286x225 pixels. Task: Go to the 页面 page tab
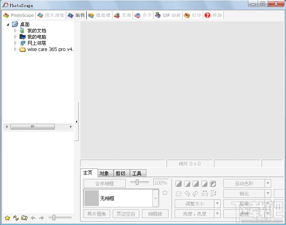coord(123,15)
